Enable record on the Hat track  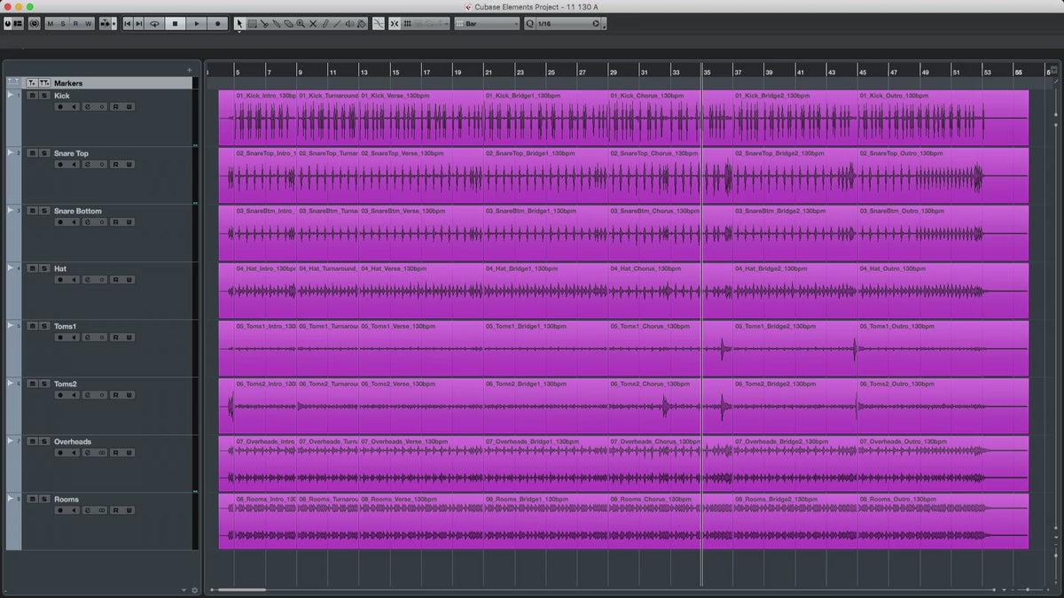(61, 280)
